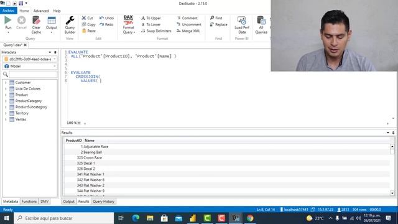398x224 pixels.
Task: Expand the Territory table
Action: (6, 113)
